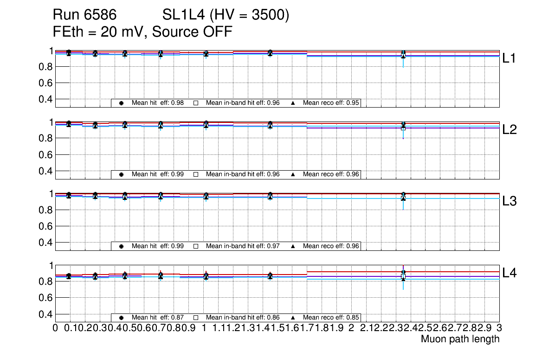The width and height of the screenshot is (555, 358).
Task: Click the rightmost data point in panel L4
Action: [403, 276]
